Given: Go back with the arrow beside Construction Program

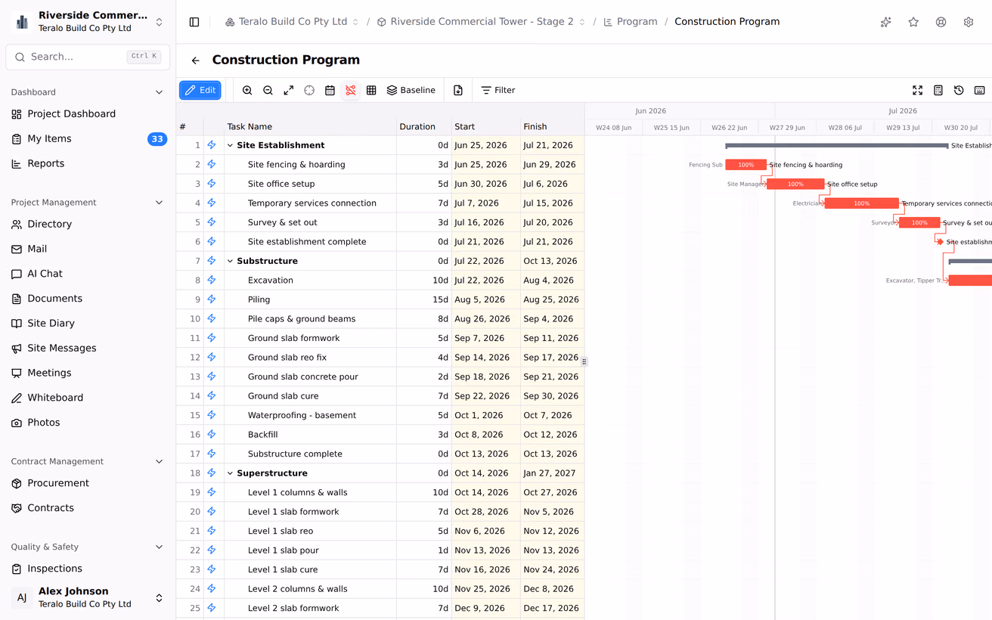Looking at the screenshot, I should tap(196, 60).
